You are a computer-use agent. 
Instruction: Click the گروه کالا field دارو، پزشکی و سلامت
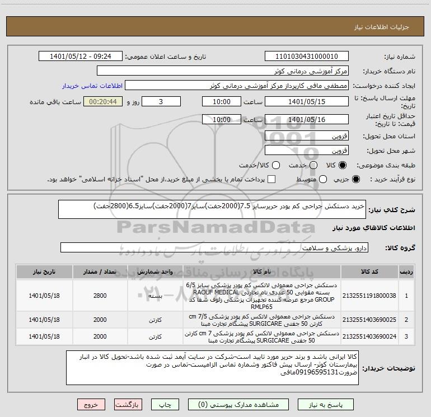click(214, 247)
